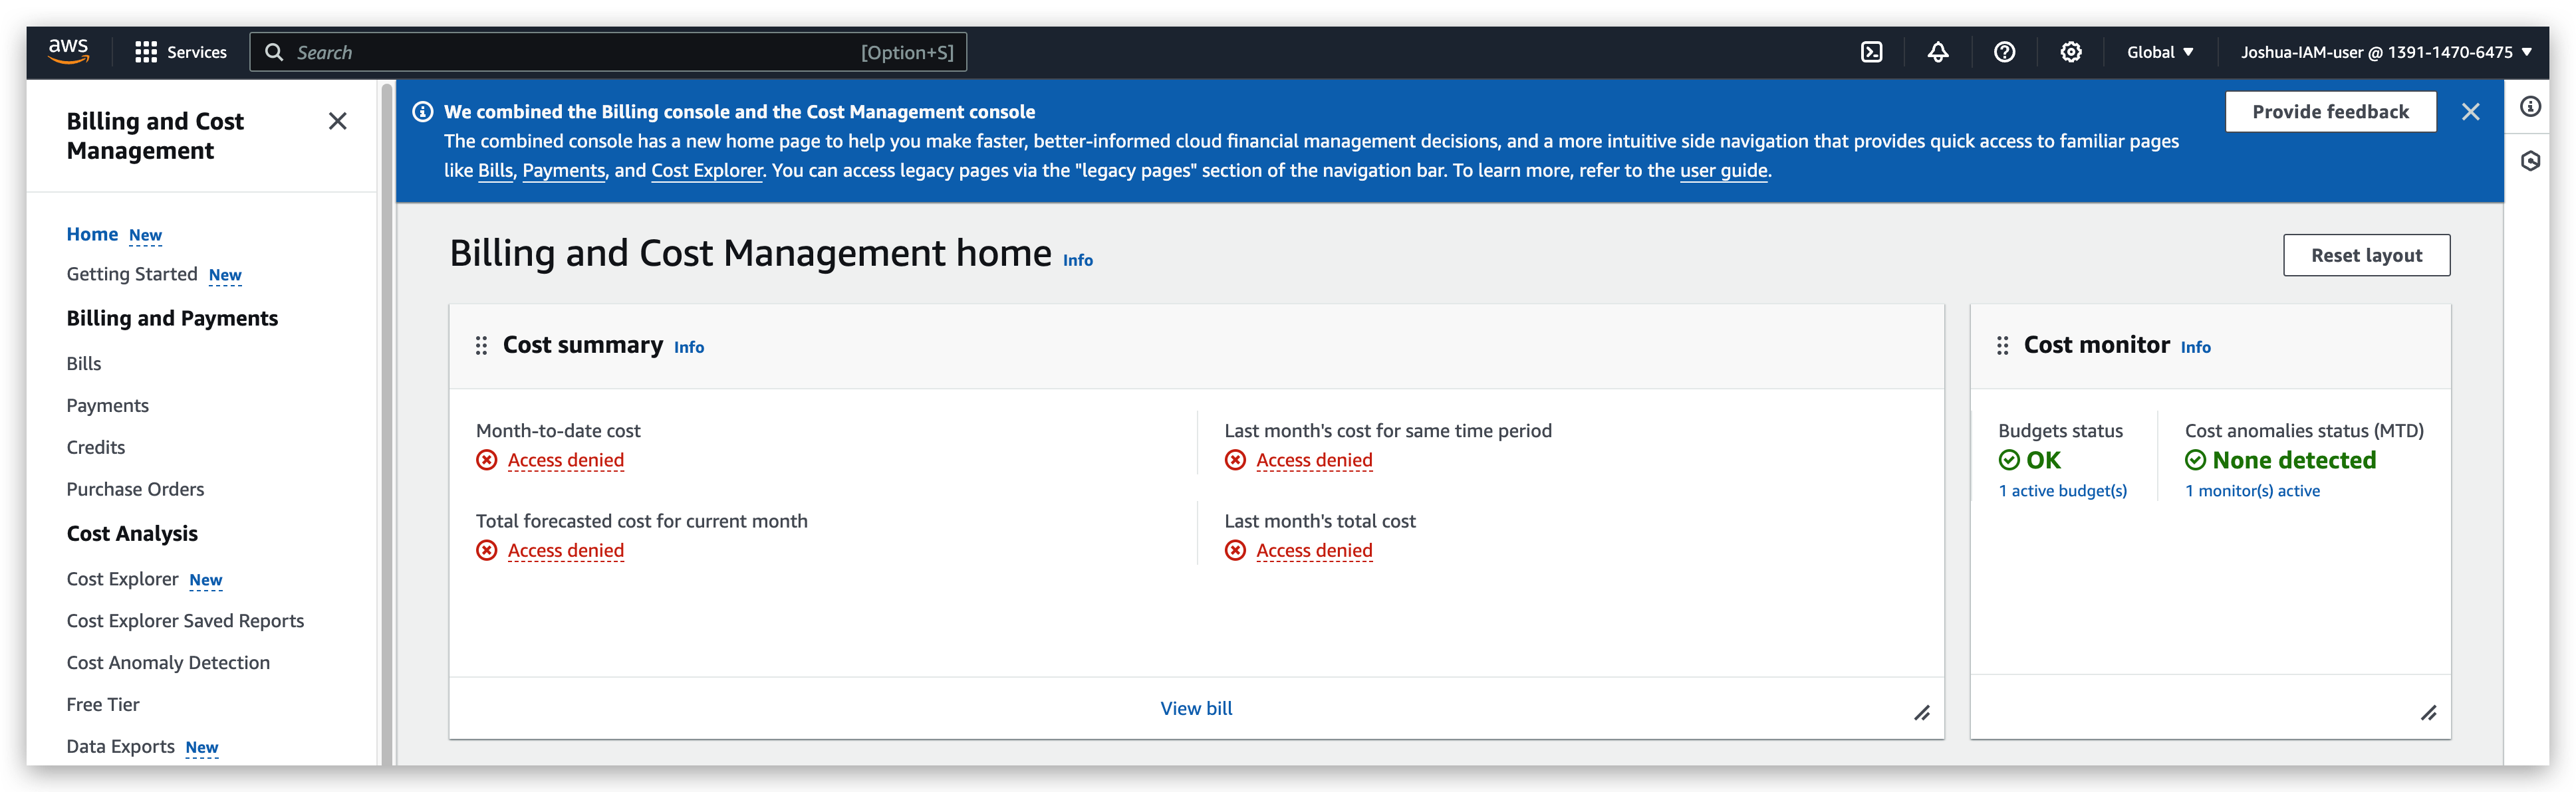Open the help question-mark icon
Viewport: 2576px width, 792px height.
click(2004, 52)
